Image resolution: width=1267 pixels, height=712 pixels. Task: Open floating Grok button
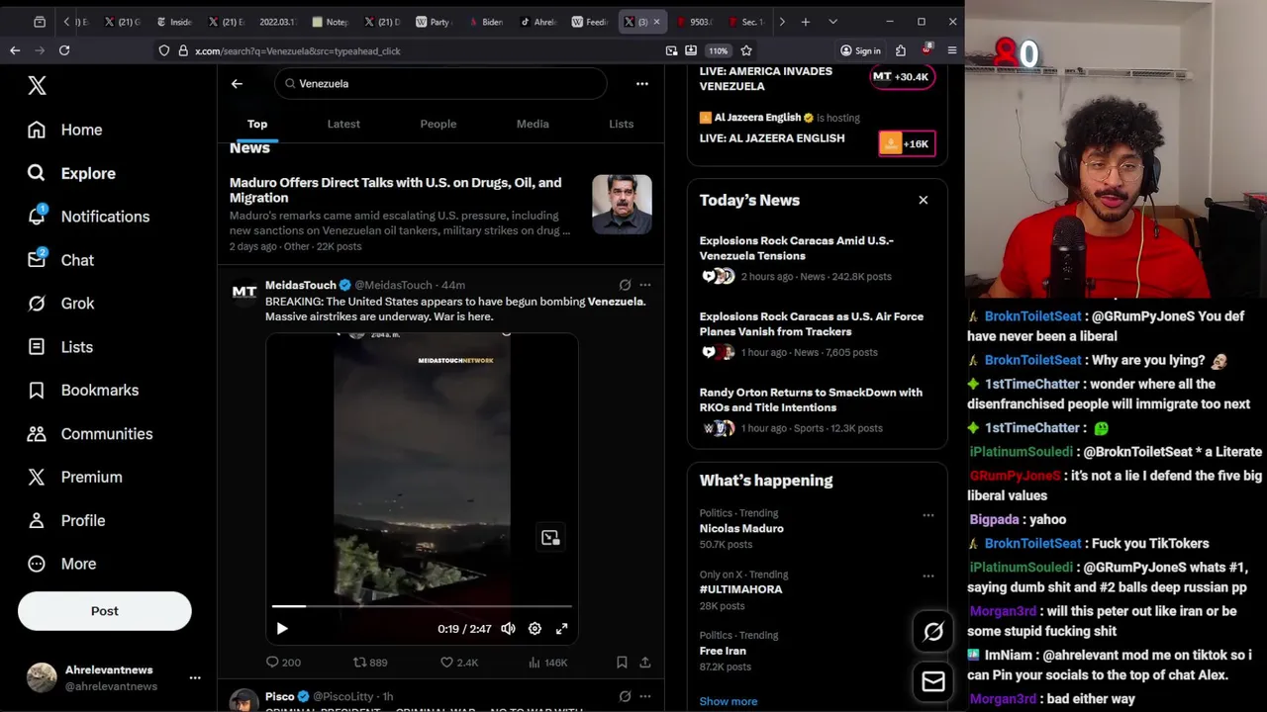coord(933,632)
